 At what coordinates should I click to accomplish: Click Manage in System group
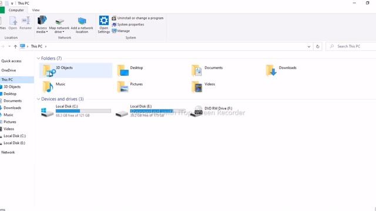[x=121, y=31]
